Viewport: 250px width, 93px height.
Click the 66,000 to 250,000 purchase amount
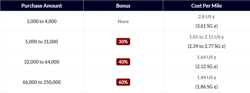coord(41,82)
